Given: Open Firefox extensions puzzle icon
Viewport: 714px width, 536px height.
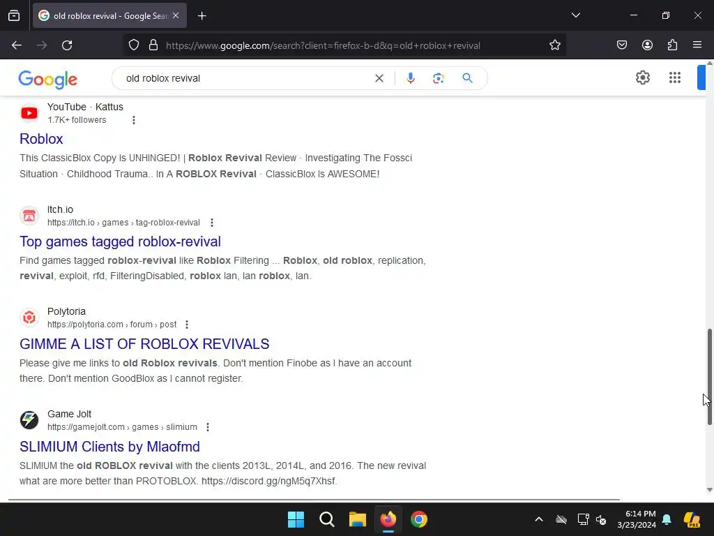Looking at the screenshot, I should pos(672,45).
